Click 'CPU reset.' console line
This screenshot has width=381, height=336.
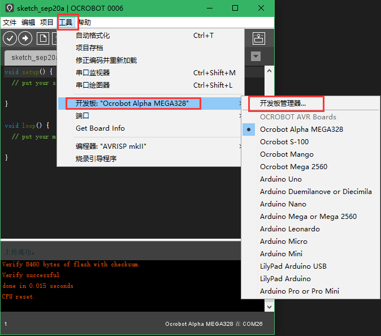tap(19, 296)
